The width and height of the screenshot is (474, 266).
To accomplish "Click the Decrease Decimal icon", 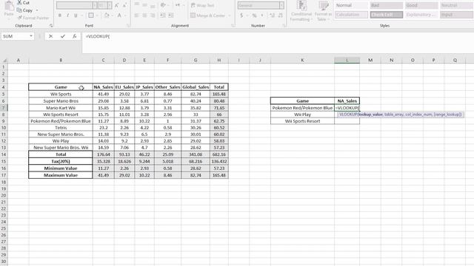I will click(x=281, y=16).
